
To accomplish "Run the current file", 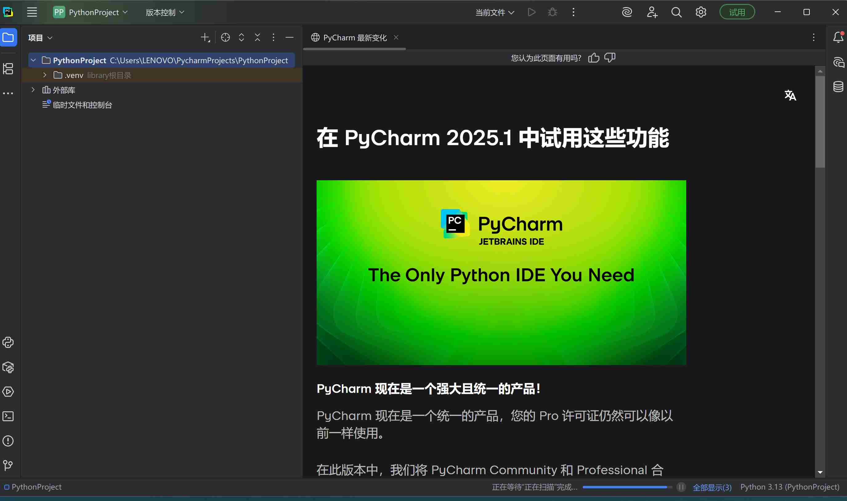I will pos(532,12).
